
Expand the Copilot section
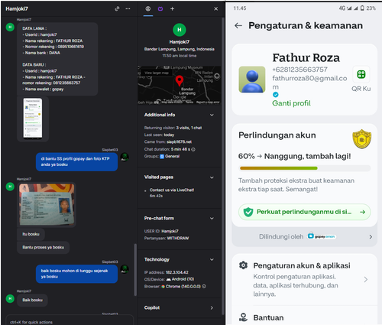click(x=212, y=308)
